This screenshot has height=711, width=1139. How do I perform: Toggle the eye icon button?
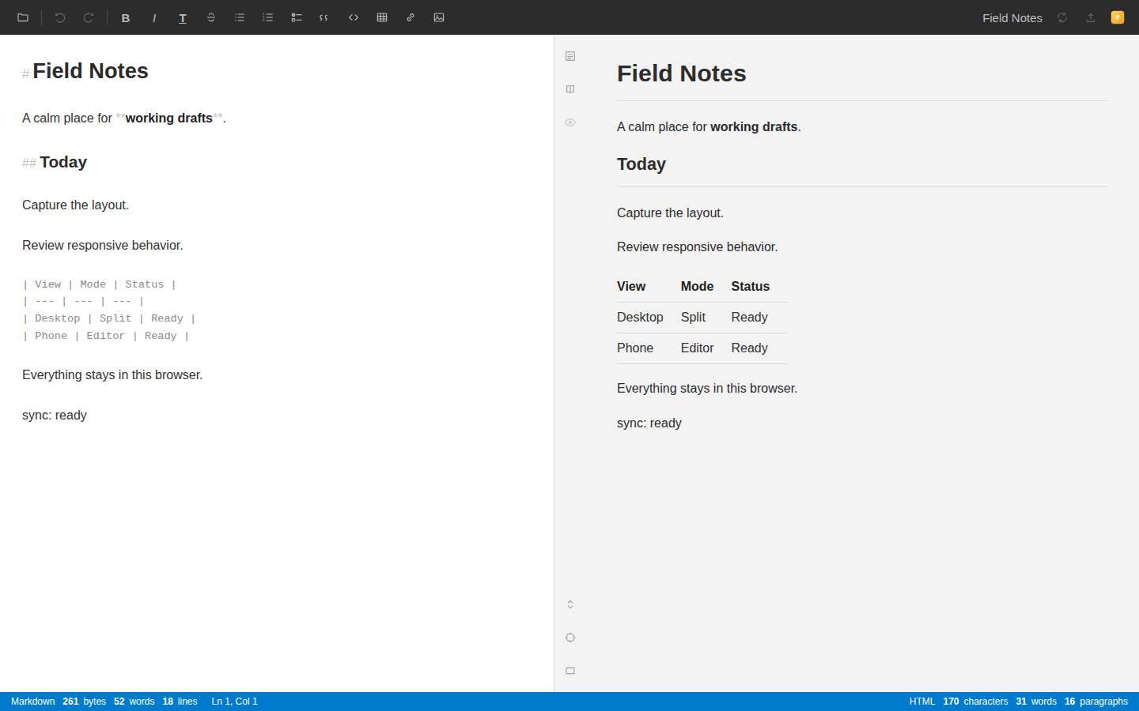point(570,122)
